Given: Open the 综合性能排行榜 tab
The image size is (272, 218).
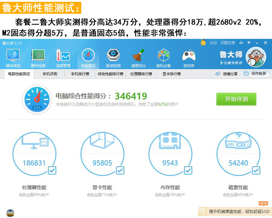Looking at the screenshot, I should [x=111, y=74].
